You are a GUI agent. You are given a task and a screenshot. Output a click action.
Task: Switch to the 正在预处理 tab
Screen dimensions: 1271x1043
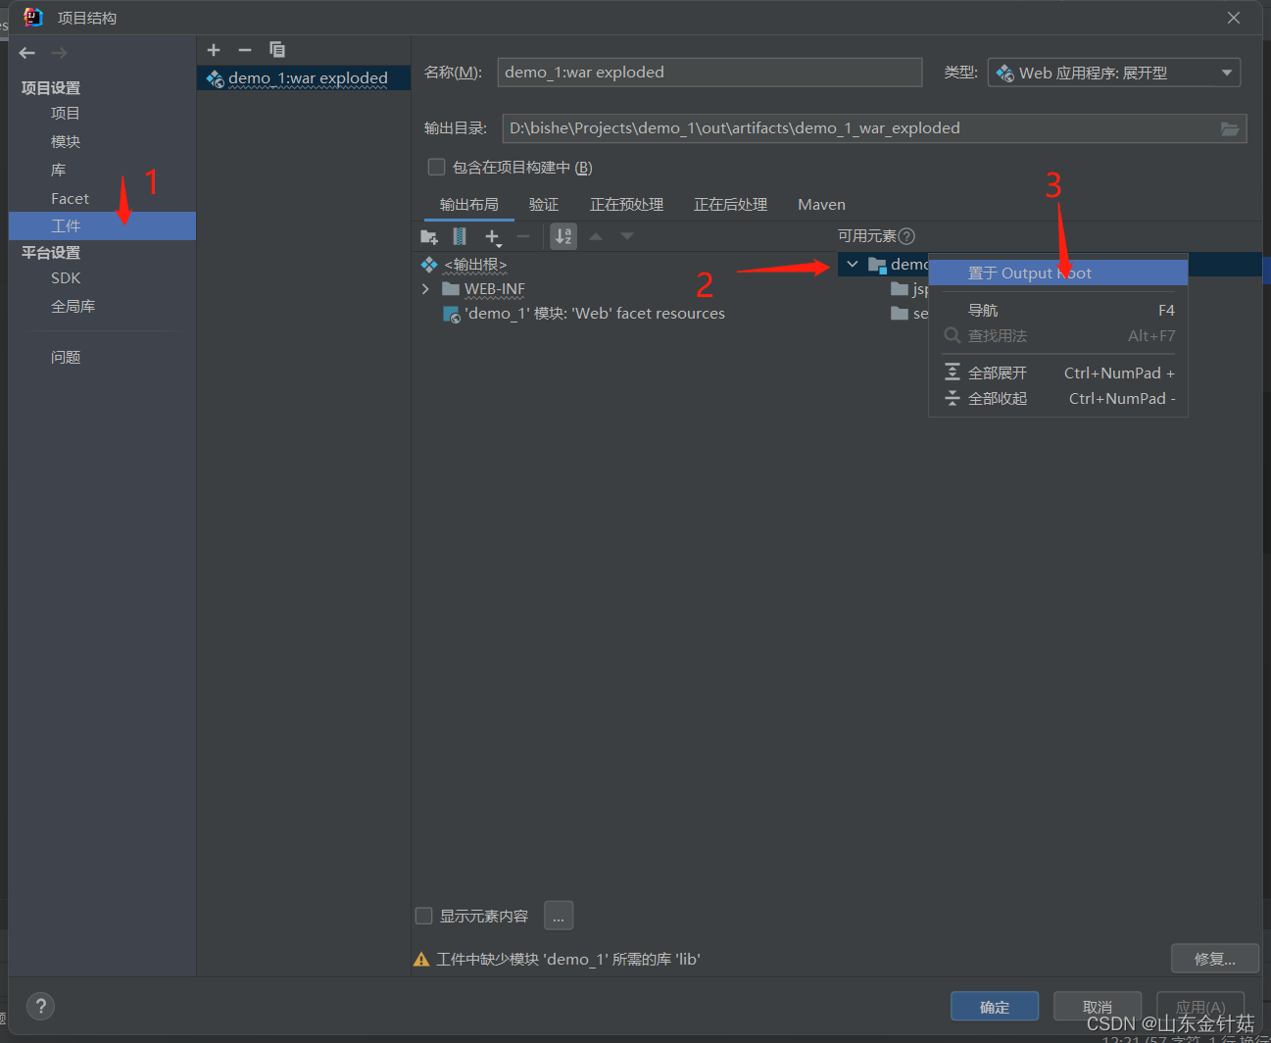click(x=627, y=204)
